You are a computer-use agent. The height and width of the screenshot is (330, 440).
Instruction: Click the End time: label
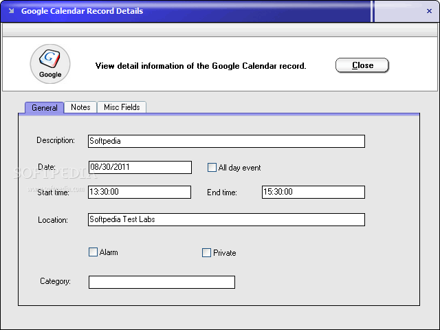point(222,192)
